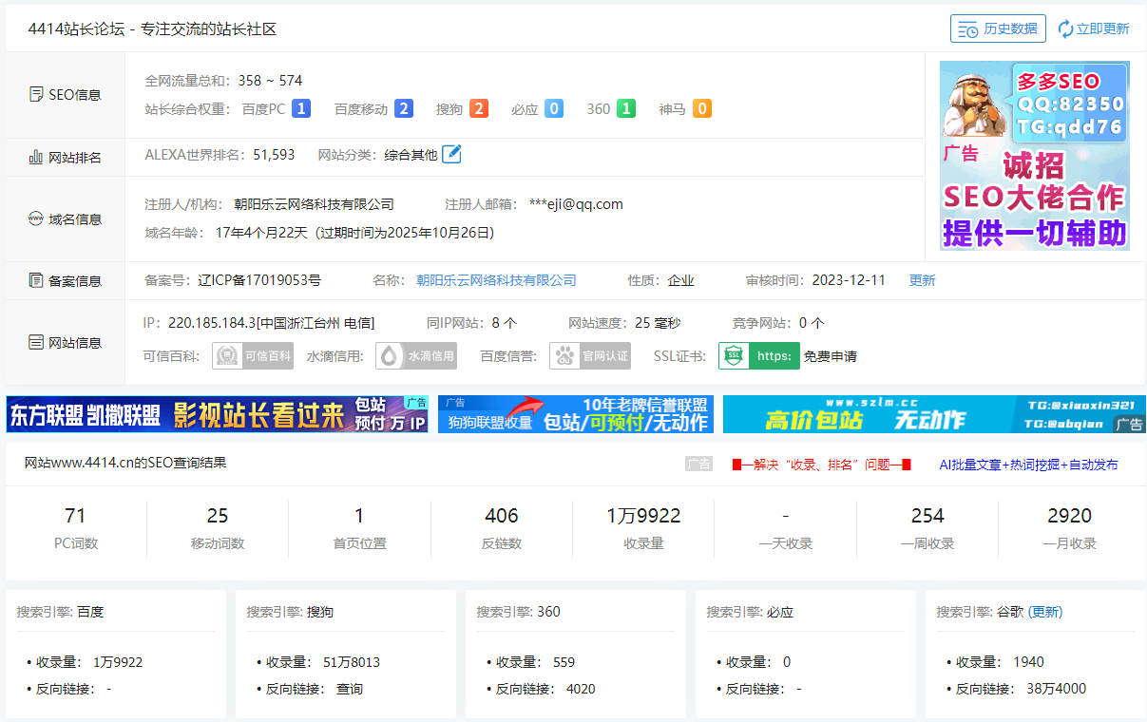Image resolution: width=1147 pixels, height=722 pixels.
Task: Open the 多多SEO advertisement image
Action: [1035, 156]
